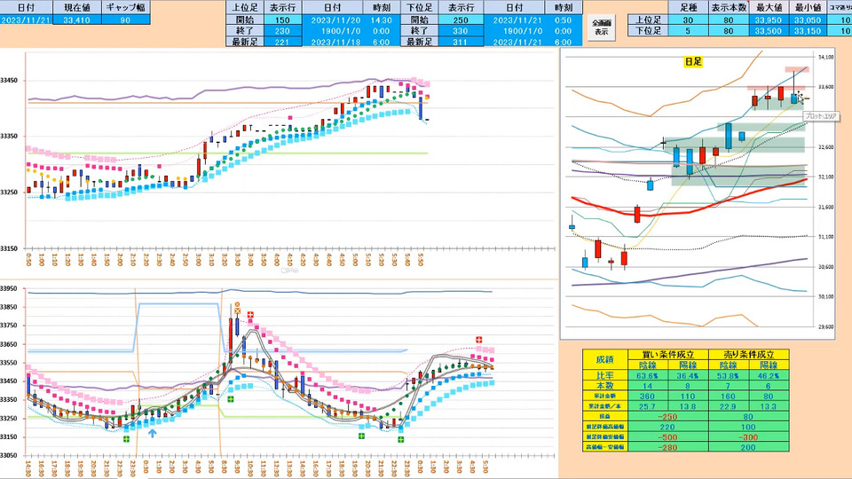This screenshot has width=852, height=479.
Task: Click the red plus marker at right end of lower chart
Action: [x=479, y=340]
